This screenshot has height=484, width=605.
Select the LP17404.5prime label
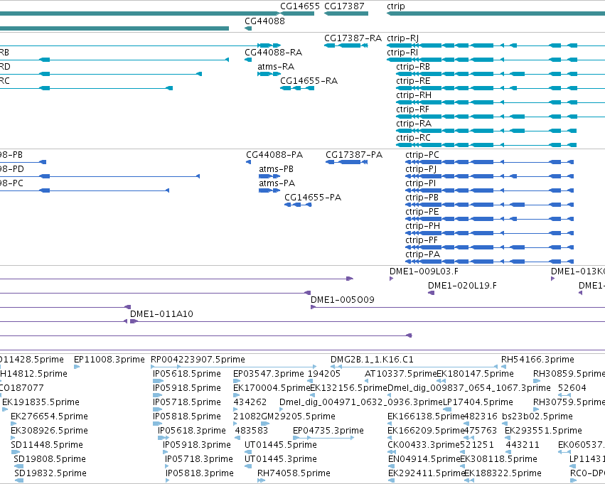pyautogui.click(x=478, y=403)
